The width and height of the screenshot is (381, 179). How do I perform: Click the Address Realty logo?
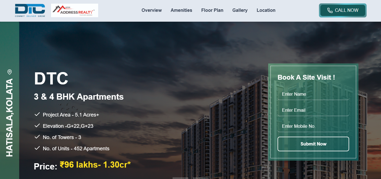coord(74,10)
